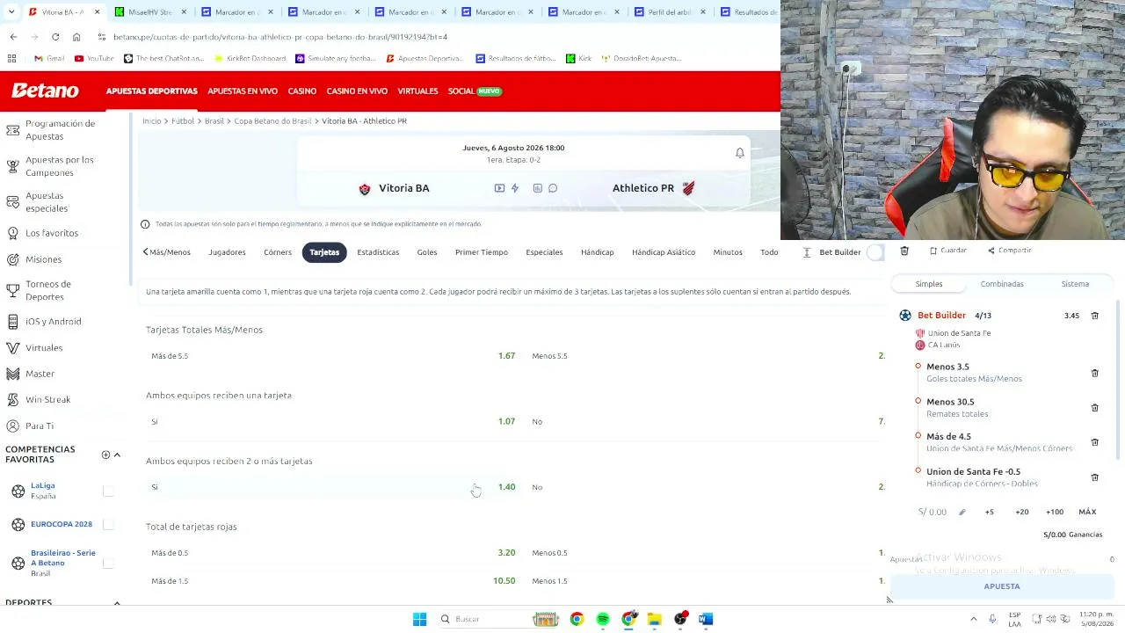The image size is (1125, 633).
Task: Open Spotify from the taskbar
Action: (603, 619)
